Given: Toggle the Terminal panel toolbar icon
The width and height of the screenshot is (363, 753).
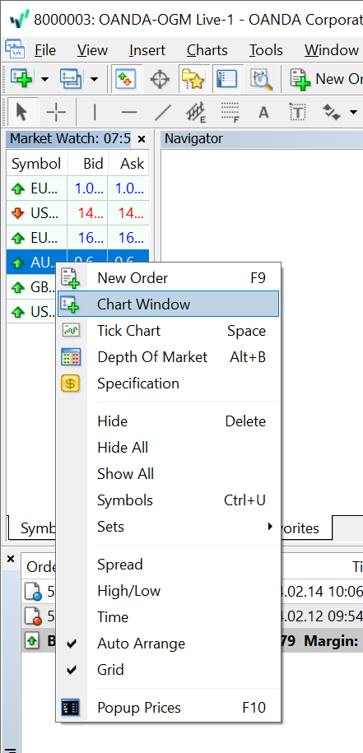Looking at the screenshot, I should pos(226,79).
